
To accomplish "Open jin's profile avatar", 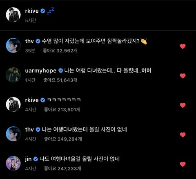I will pos(13,163).
